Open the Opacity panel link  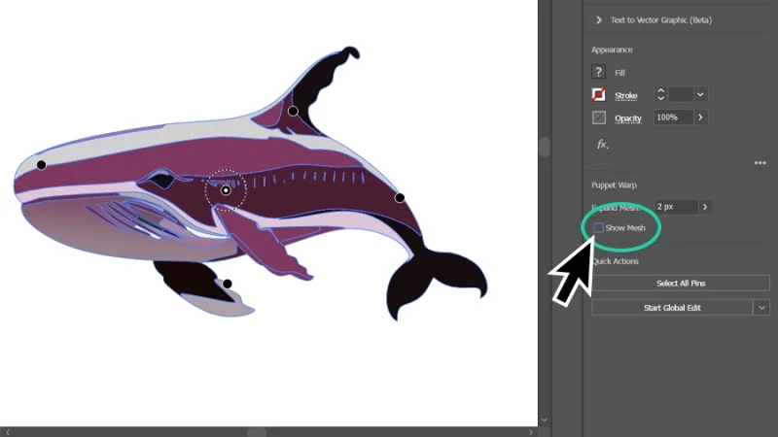pos(628,118)
